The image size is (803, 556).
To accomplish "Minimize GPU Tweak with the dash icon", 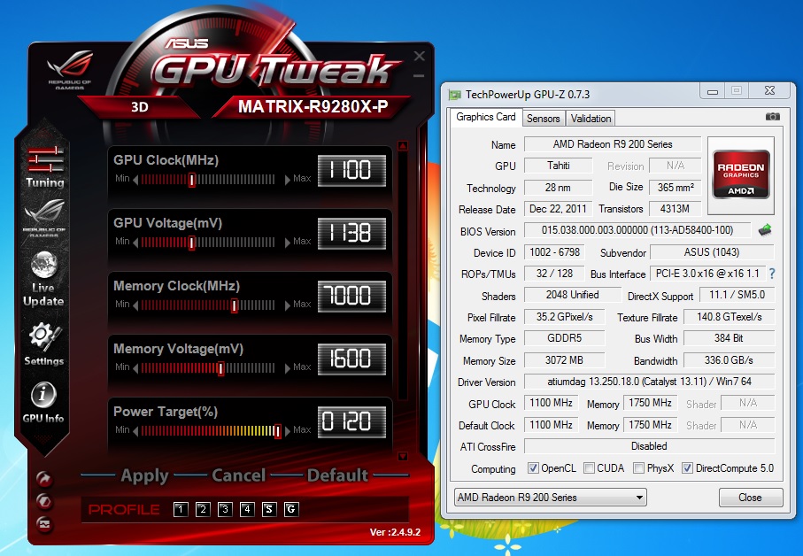I will (x=419, y=76).
